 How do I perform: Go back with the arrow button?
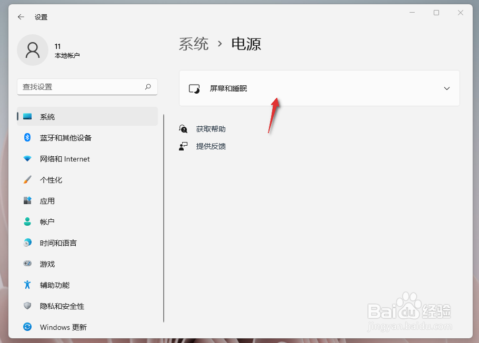21,17
